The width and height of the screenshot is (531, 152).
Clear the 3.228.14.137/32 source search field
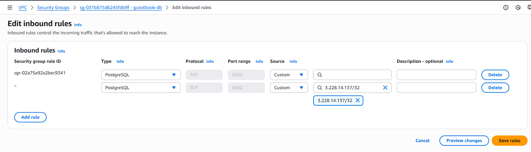[x=385, y=88]
